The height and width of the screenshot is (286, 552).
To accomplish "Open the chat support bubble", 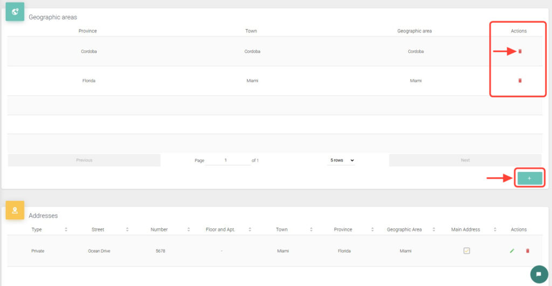I will pyautogui.click(x=539, y=274).
